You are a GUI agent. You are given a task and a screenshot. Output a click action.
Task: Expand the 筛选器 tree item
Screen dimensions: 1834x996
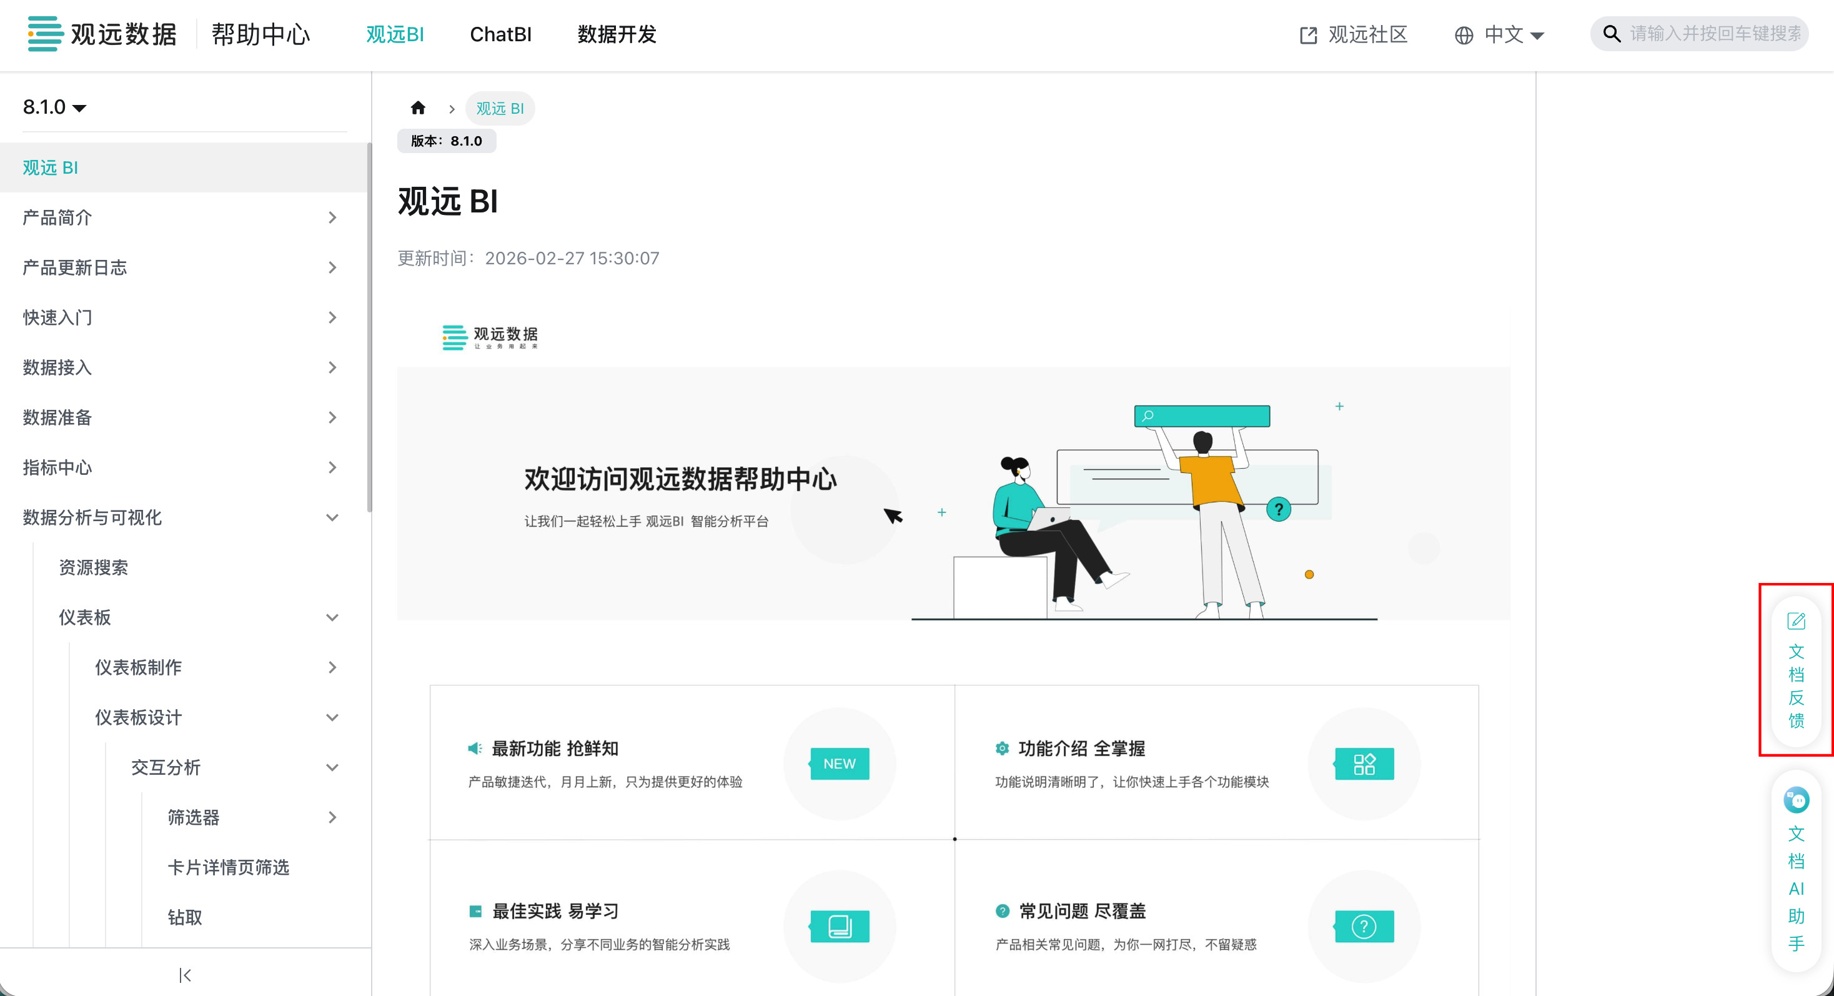332,817
